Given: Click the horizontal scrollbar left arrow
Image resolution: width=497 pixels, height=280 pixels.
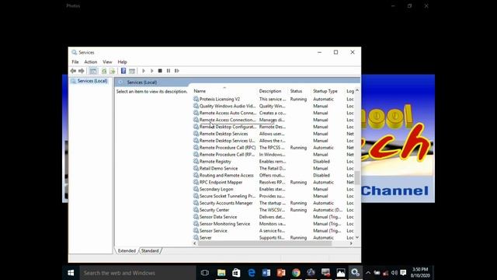Looking at the screenshot, I should pyautogui.click(x=195, y=243).
